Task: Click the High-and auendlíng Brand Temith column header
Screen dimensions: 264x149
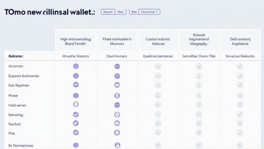Action: 76,41
